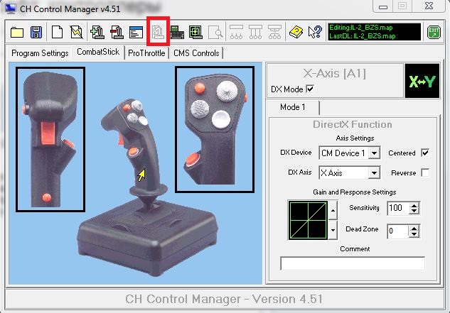Click the Sensitivity value field
The image size is (450, 313).
398,208
